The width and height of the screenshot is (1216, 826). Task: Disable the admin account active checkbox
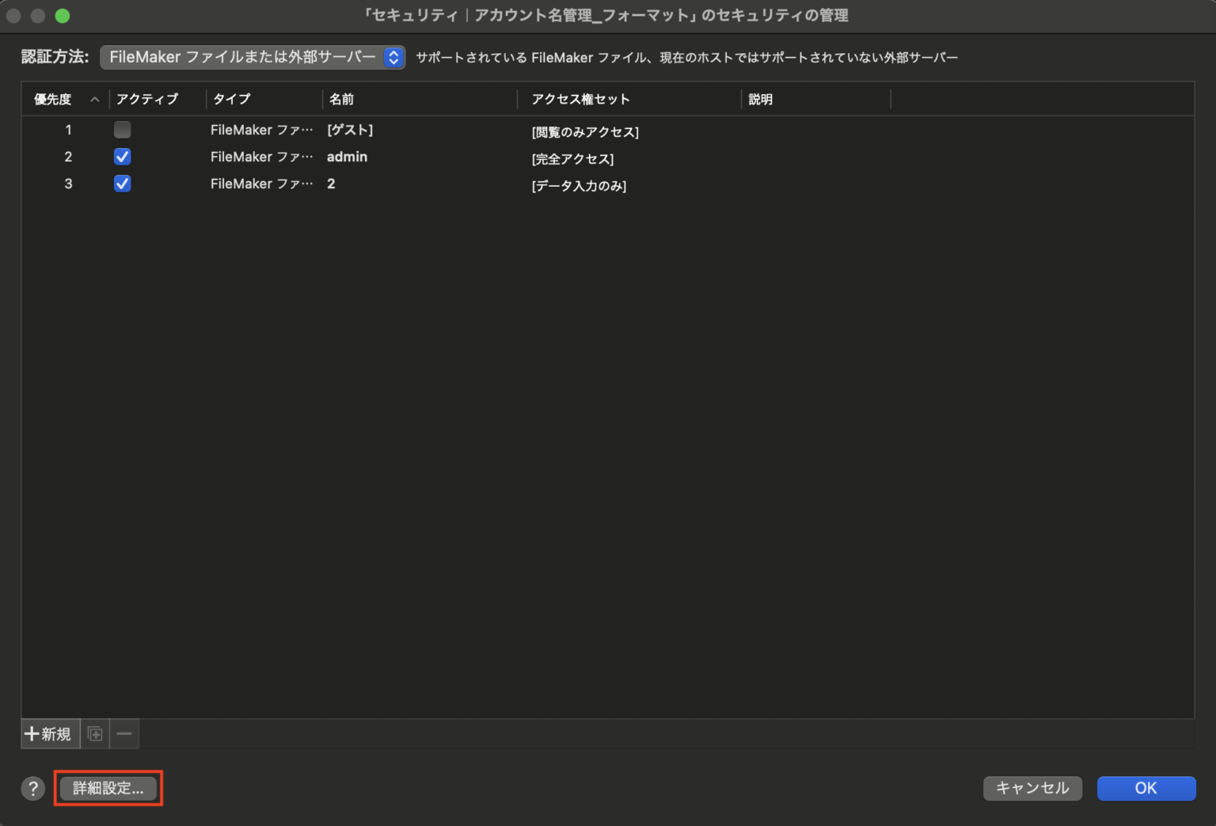pos(122,157)
